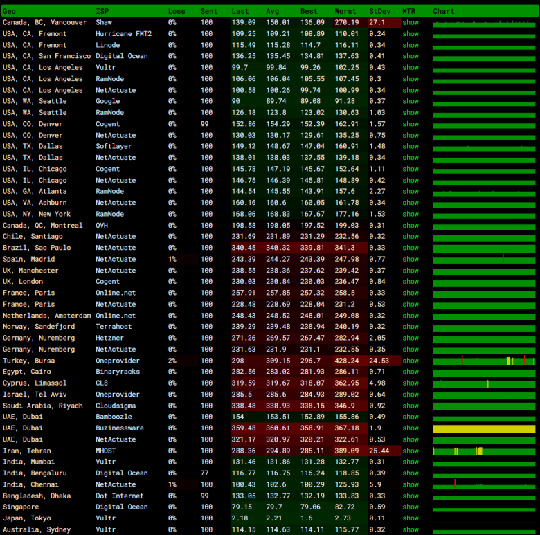Screen dimensions: 540x535
Task: Click show for India Mumbai Vultr
Action: [x=411, y=462]
